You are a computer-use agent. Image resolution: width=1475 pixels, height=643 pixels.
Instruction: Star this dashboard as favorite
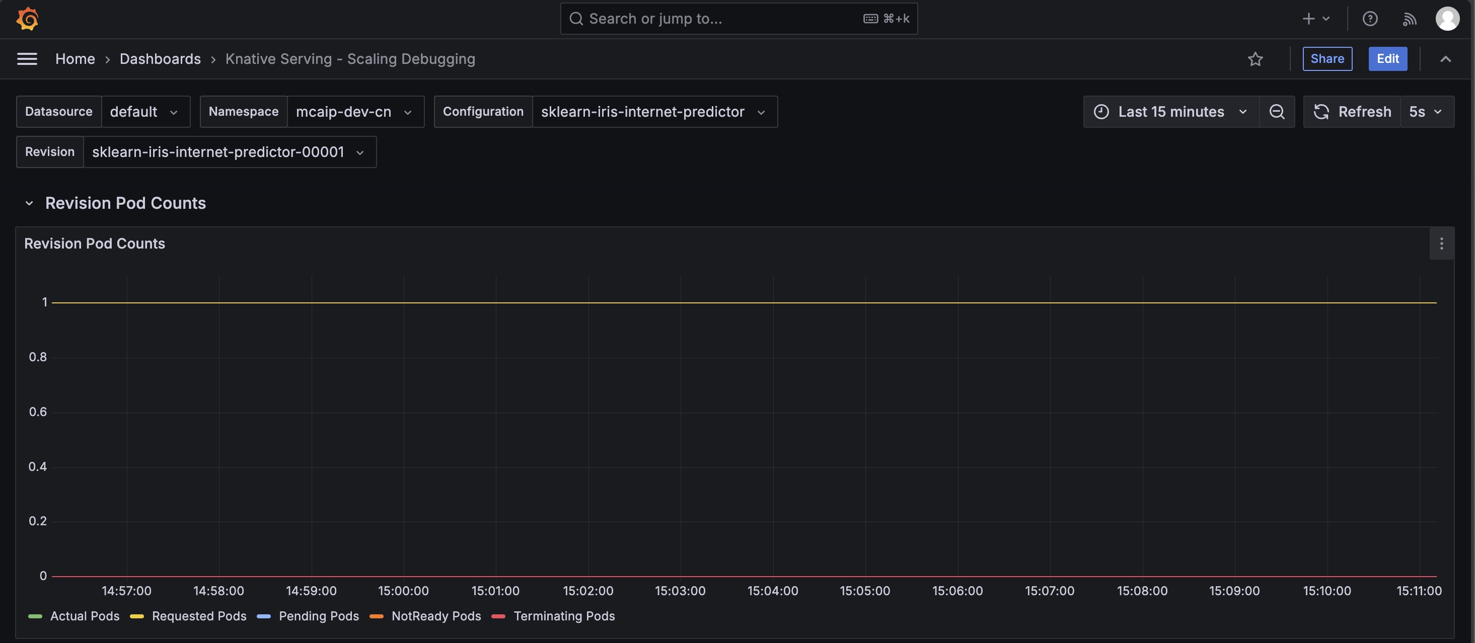[1255, 59]
